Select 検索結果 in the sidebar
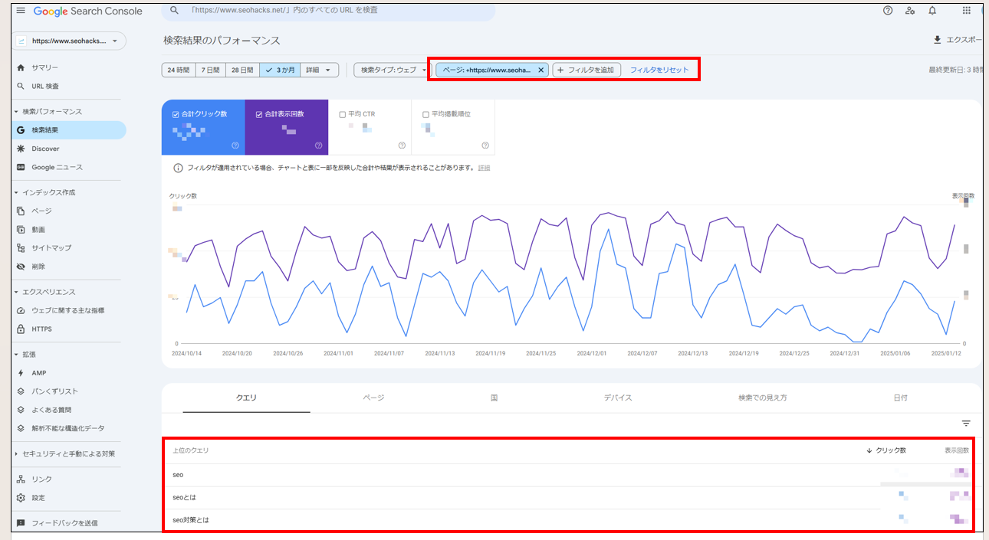Viewport: 989px width, 540px height. (67, 130)
